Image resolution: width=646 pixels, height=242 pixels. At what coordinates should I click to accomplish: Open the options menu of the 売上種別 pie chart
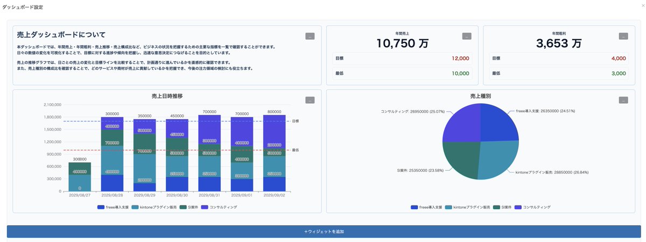click(623, 100)
